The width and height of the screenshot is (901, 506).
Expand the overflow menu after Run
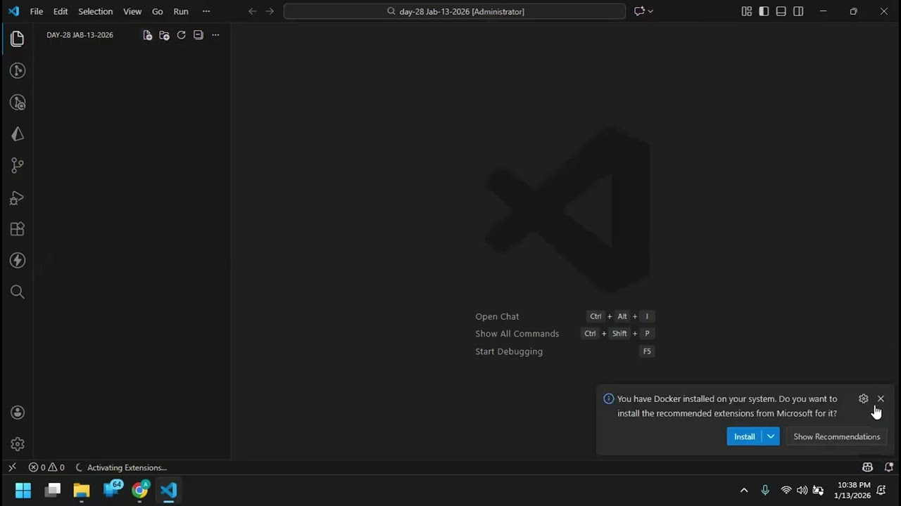tap(206, 11)
